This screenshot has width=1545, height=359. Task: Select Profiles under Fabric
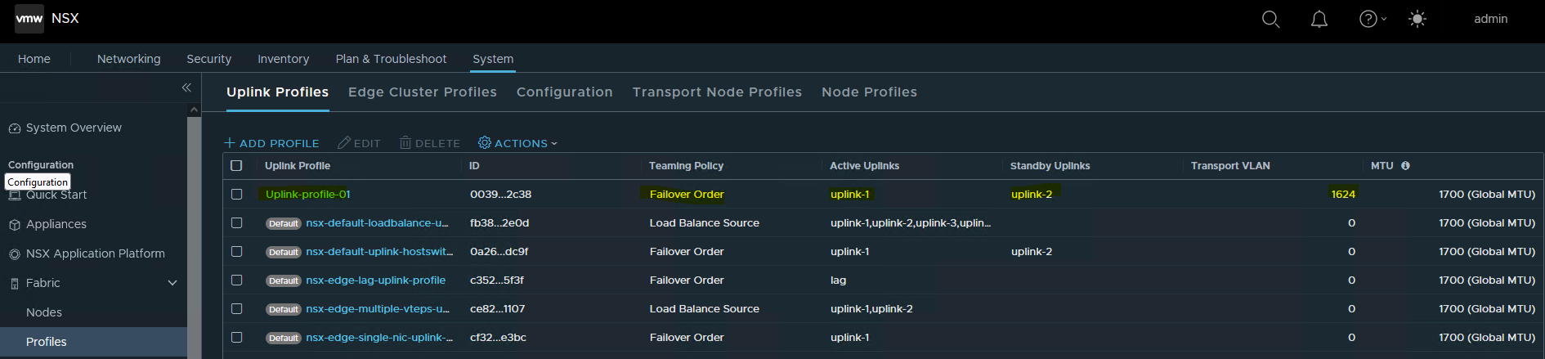click(47, 342)
